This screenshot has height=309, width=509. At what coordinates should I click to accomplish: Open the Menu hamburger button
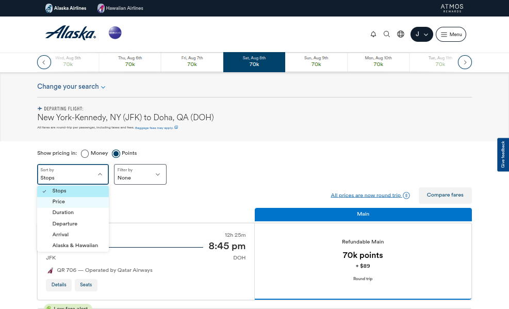click(451, 34)
